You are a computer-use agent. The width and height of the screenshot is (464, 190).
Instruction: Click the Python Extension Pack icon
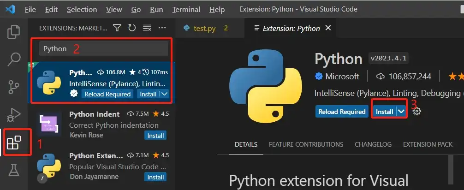(49, 165)
